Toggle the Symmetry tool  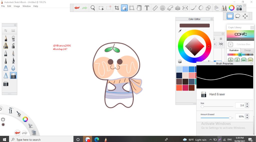(185, 8)
